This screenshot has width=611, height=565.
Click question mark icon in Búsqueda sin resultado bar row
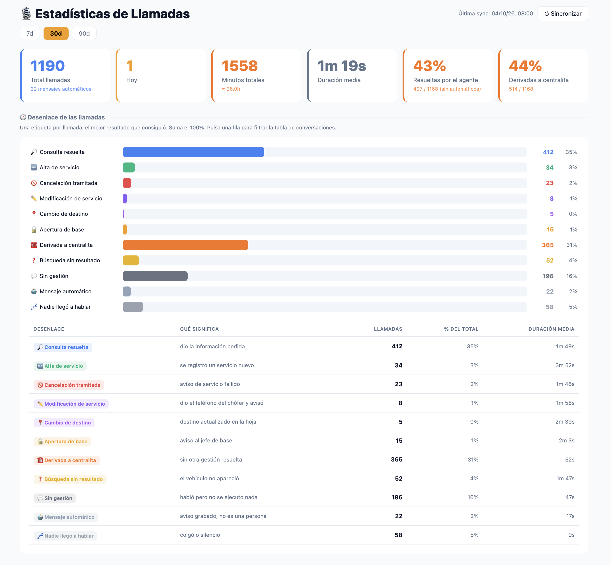point(34,260)
